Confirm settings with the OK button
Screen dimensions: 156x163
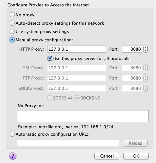point(136,156)
